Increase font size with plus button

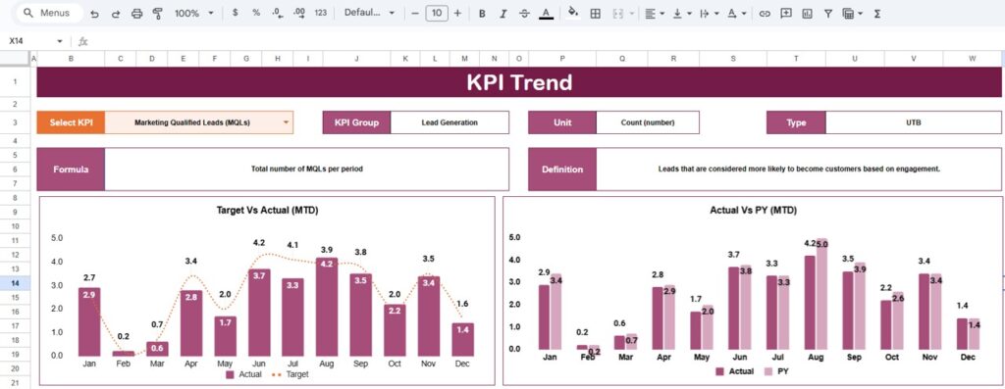(457, 13)
